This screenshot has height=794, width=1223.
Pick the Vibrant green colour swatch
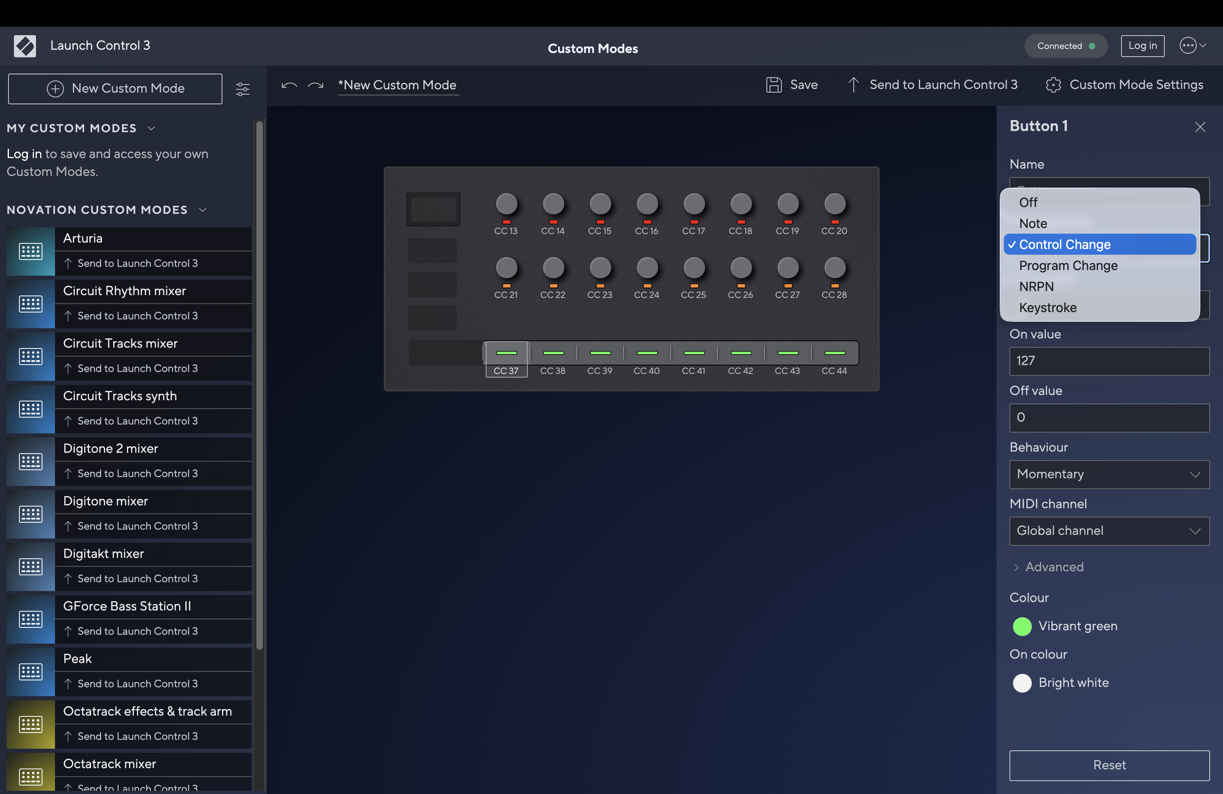[1022, 627]
